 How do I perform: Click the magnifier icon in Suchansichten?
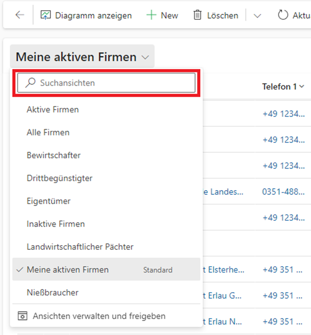(x=30, y=83)
